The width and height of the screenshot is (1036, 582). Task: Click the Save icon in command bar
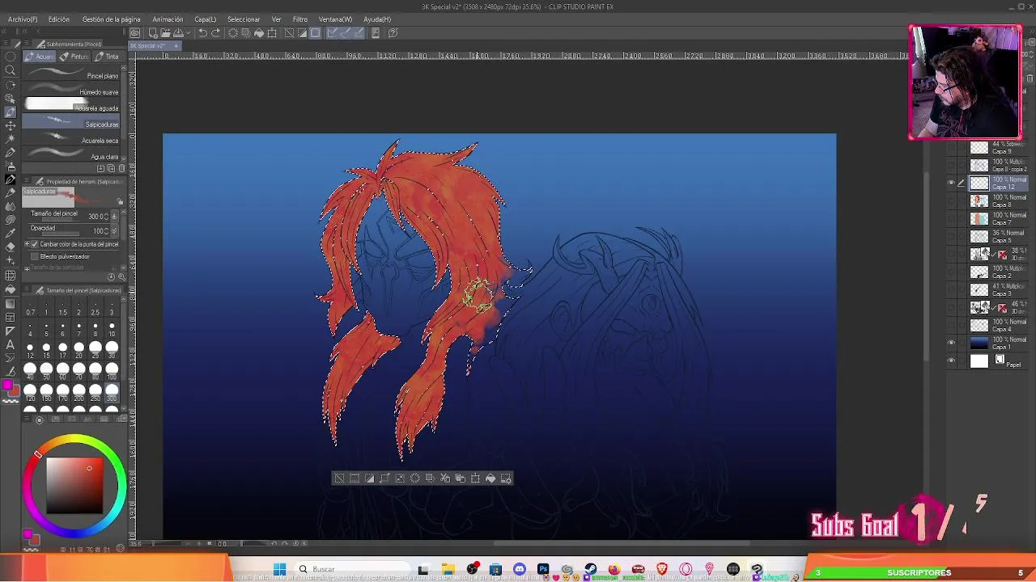(178, 33)
